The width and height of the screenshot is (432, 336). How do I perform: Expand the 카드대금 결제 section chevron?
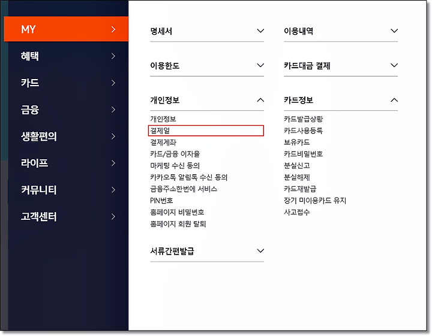tap(394, 65)
